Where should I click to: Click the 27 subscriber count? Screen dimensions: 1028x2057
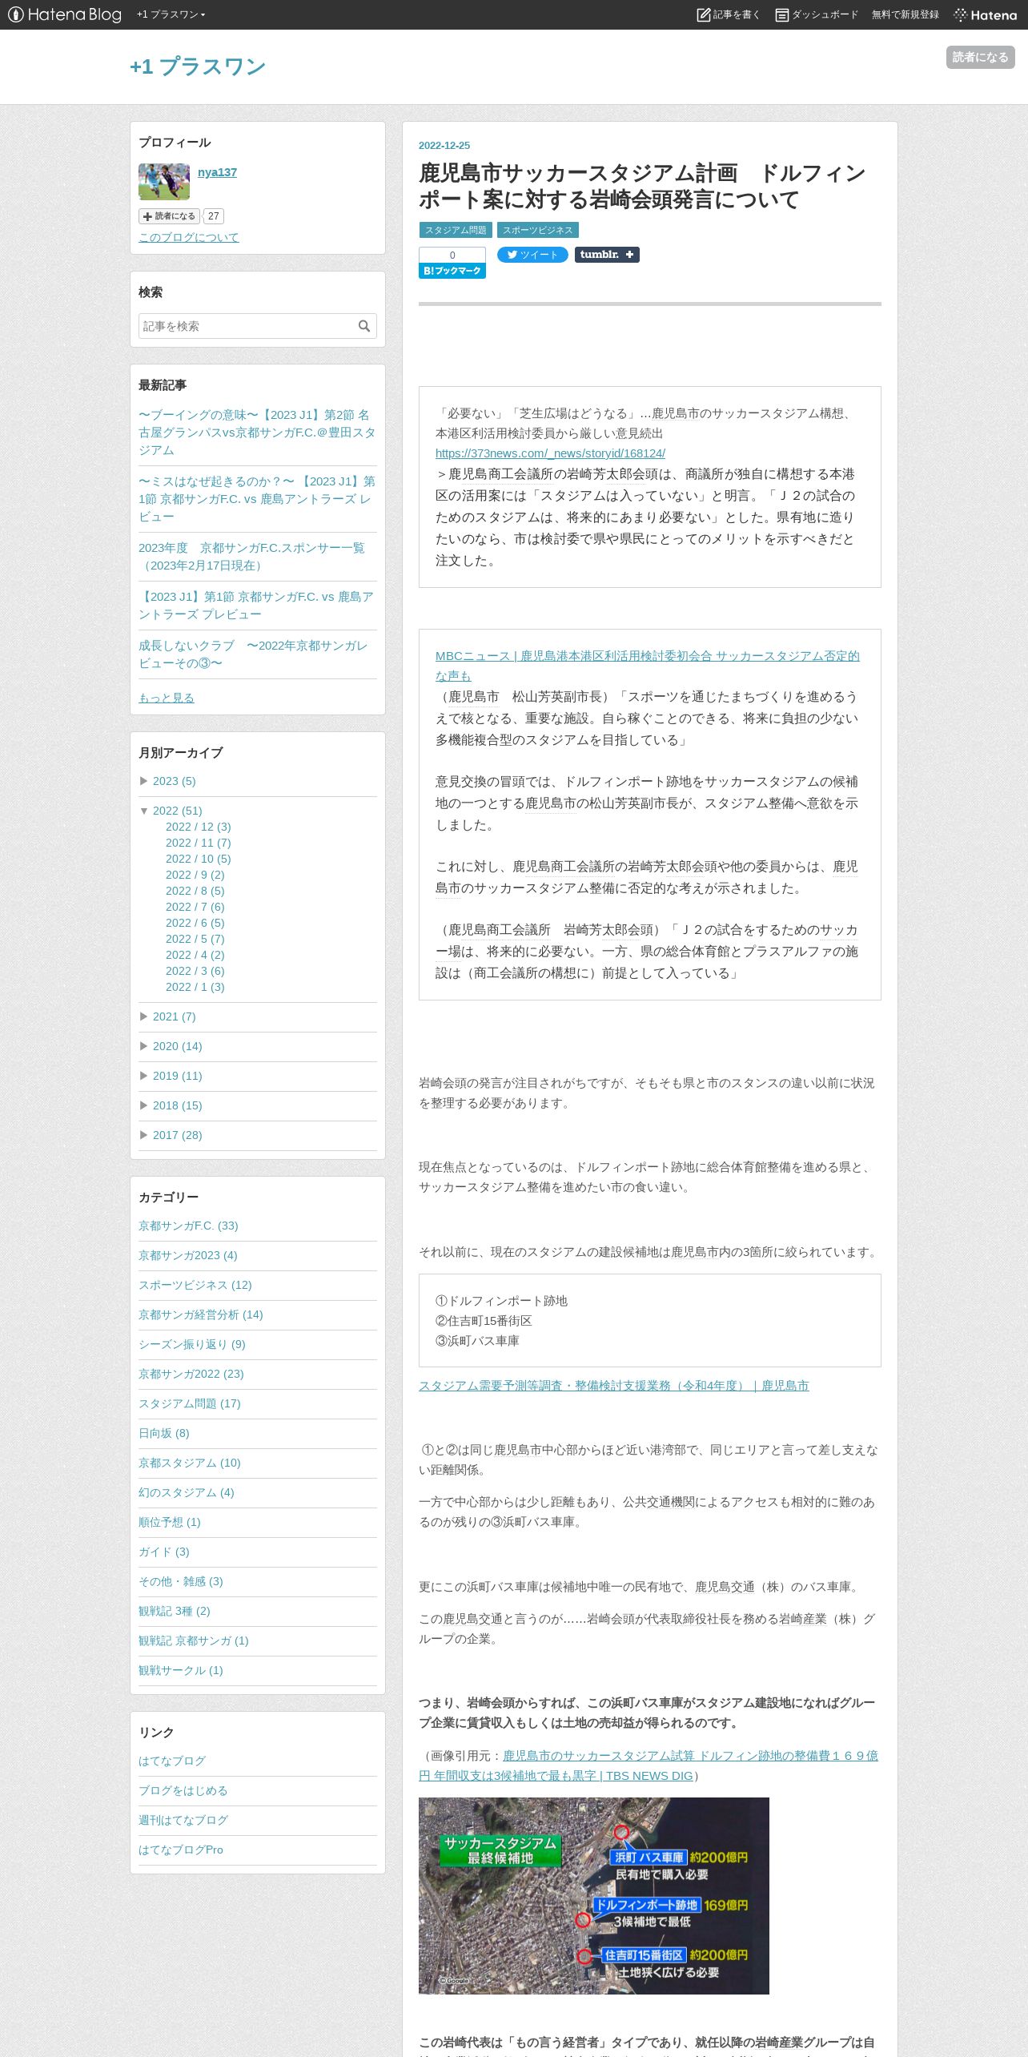(213, 216)
